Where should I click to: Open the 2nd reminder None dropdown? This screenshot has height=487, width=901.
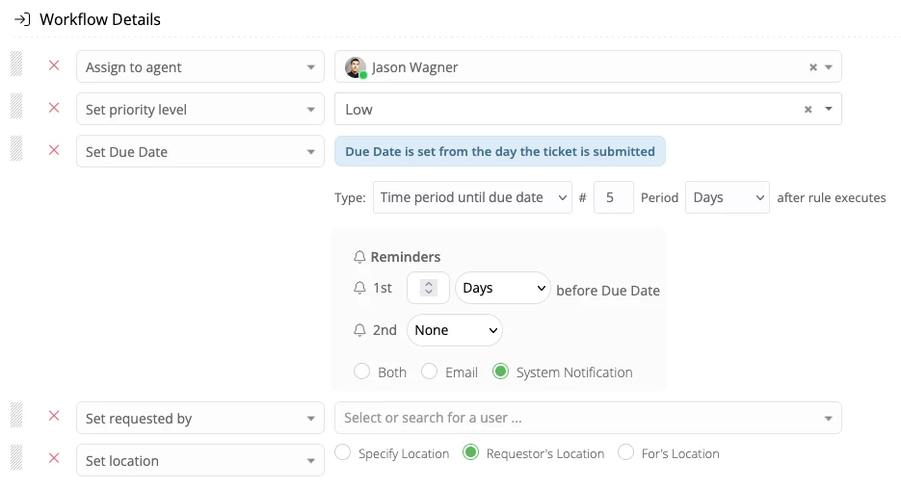click(455, 330)
